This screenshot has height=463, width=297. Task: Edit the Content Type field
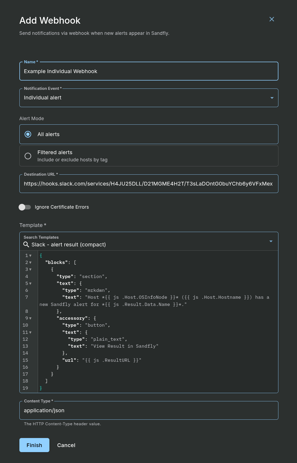pos(149,410)
